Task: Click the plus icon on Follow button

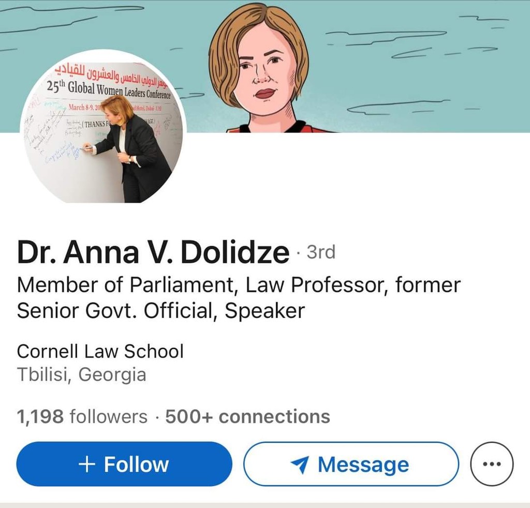Action: (x=87, y=464)
